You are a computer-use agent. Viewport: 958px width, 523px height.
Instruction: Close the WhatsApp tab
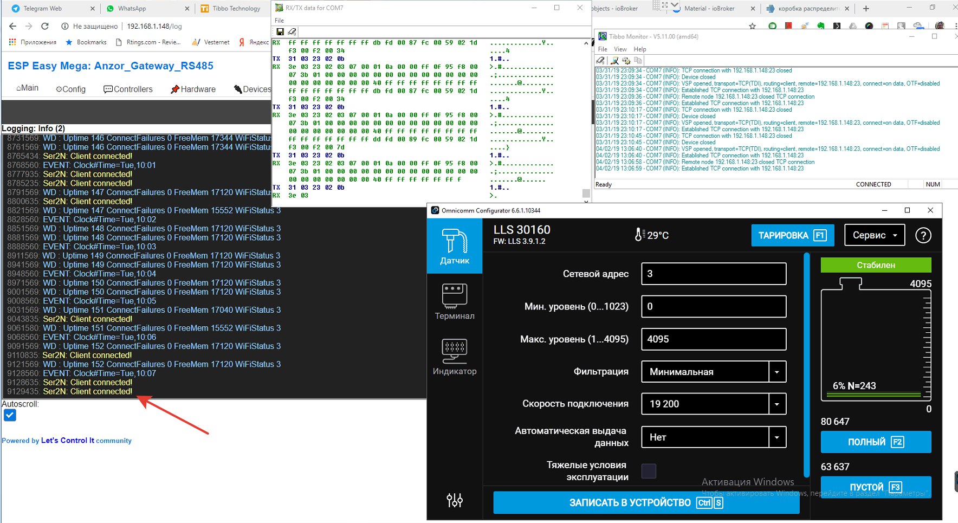187,9
